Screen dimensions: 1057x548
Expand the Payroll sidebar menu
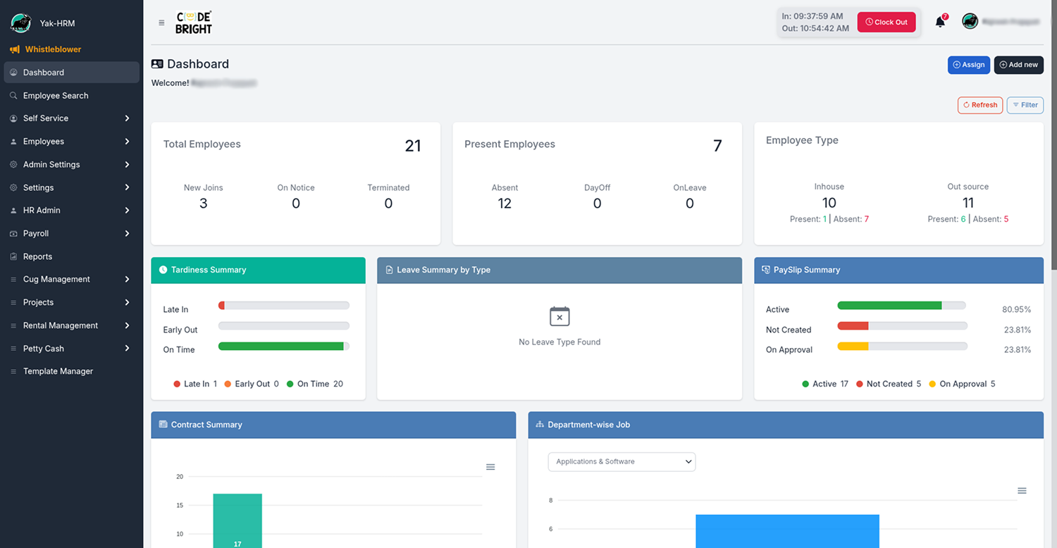coord(70,233)
